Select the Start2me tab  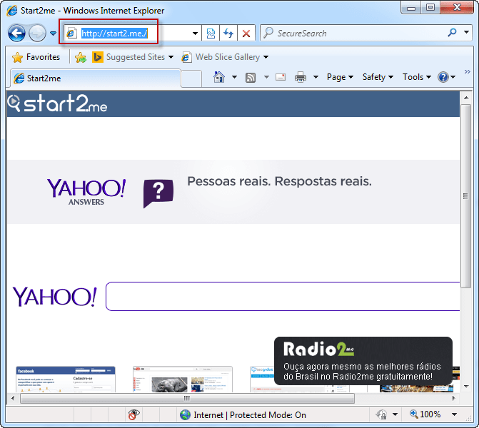[96, 78]
